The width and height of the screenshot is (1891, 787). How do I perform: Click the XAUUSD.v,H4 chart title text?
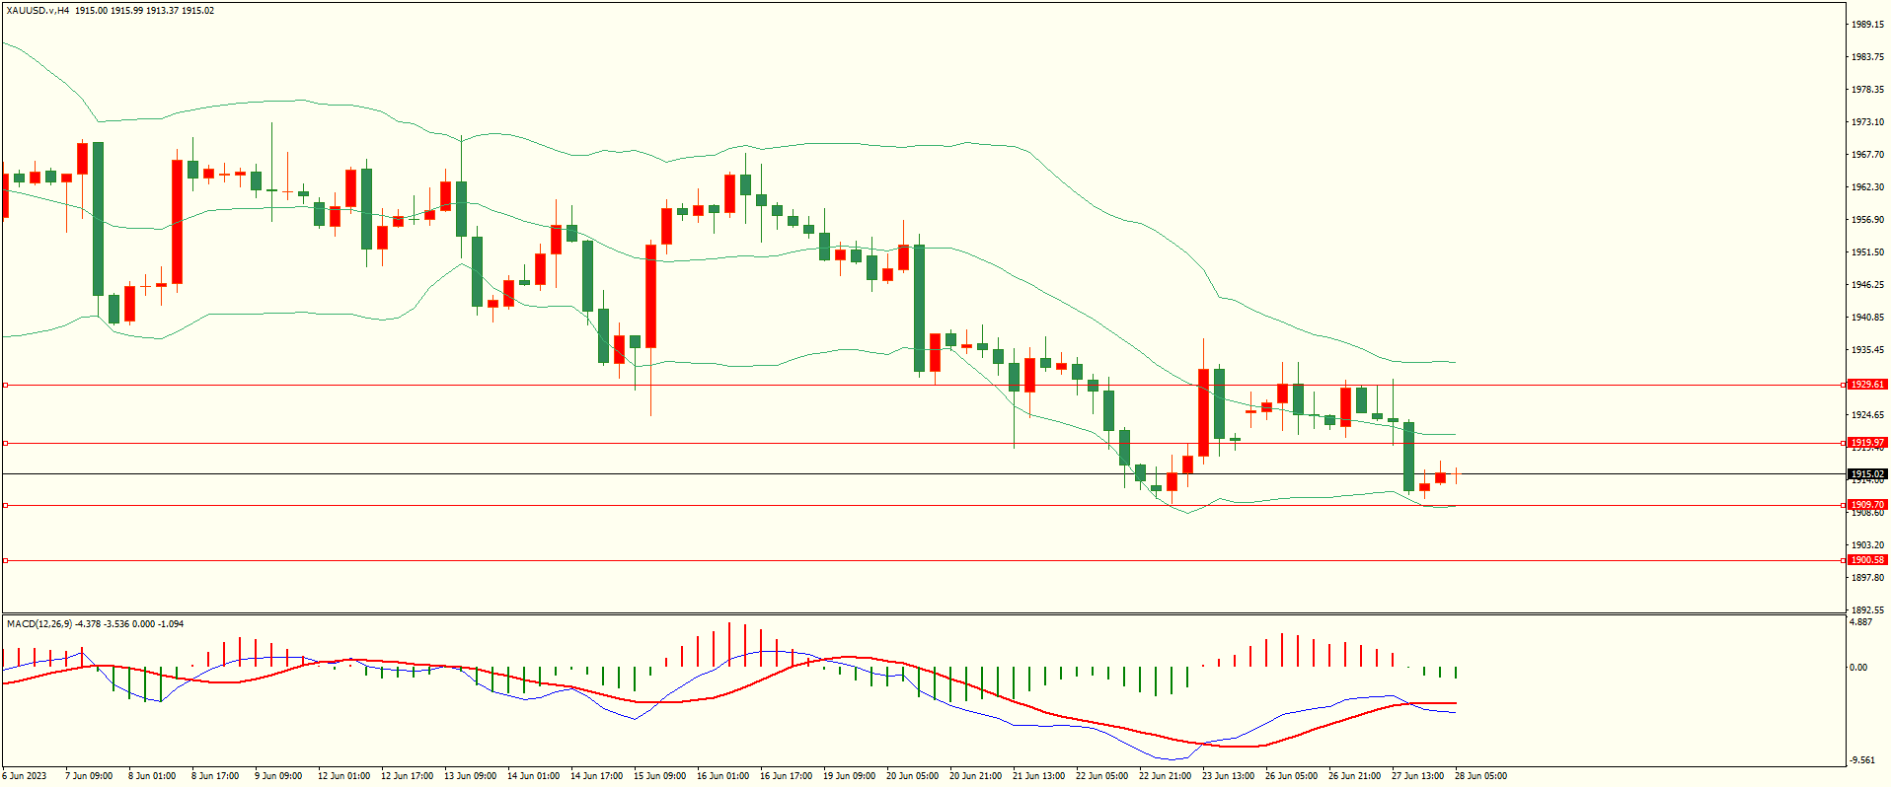coord(38,11)
